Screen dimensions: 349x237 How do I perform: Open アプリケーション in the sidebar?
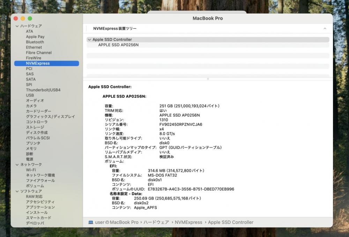point(40,207)
